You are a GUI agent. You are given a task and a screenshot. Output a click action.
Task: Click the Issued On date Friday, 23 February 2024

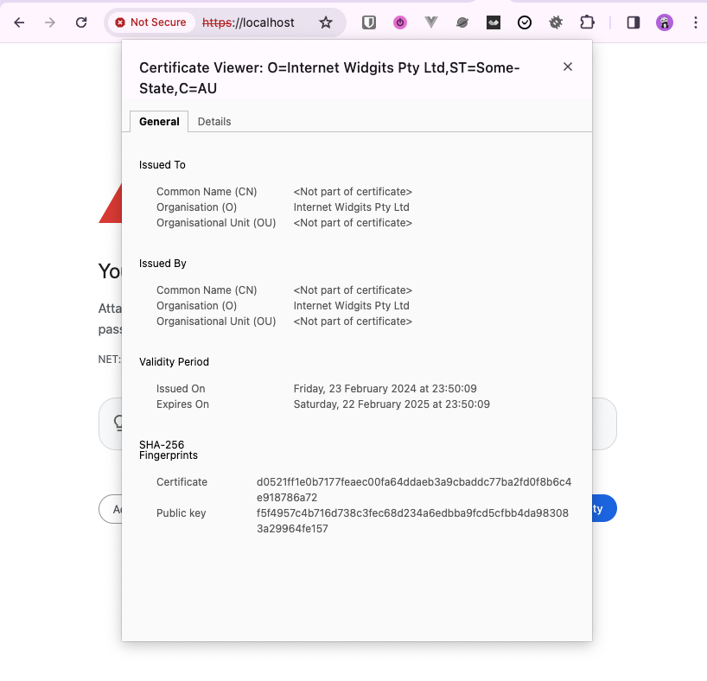[385, 389]
